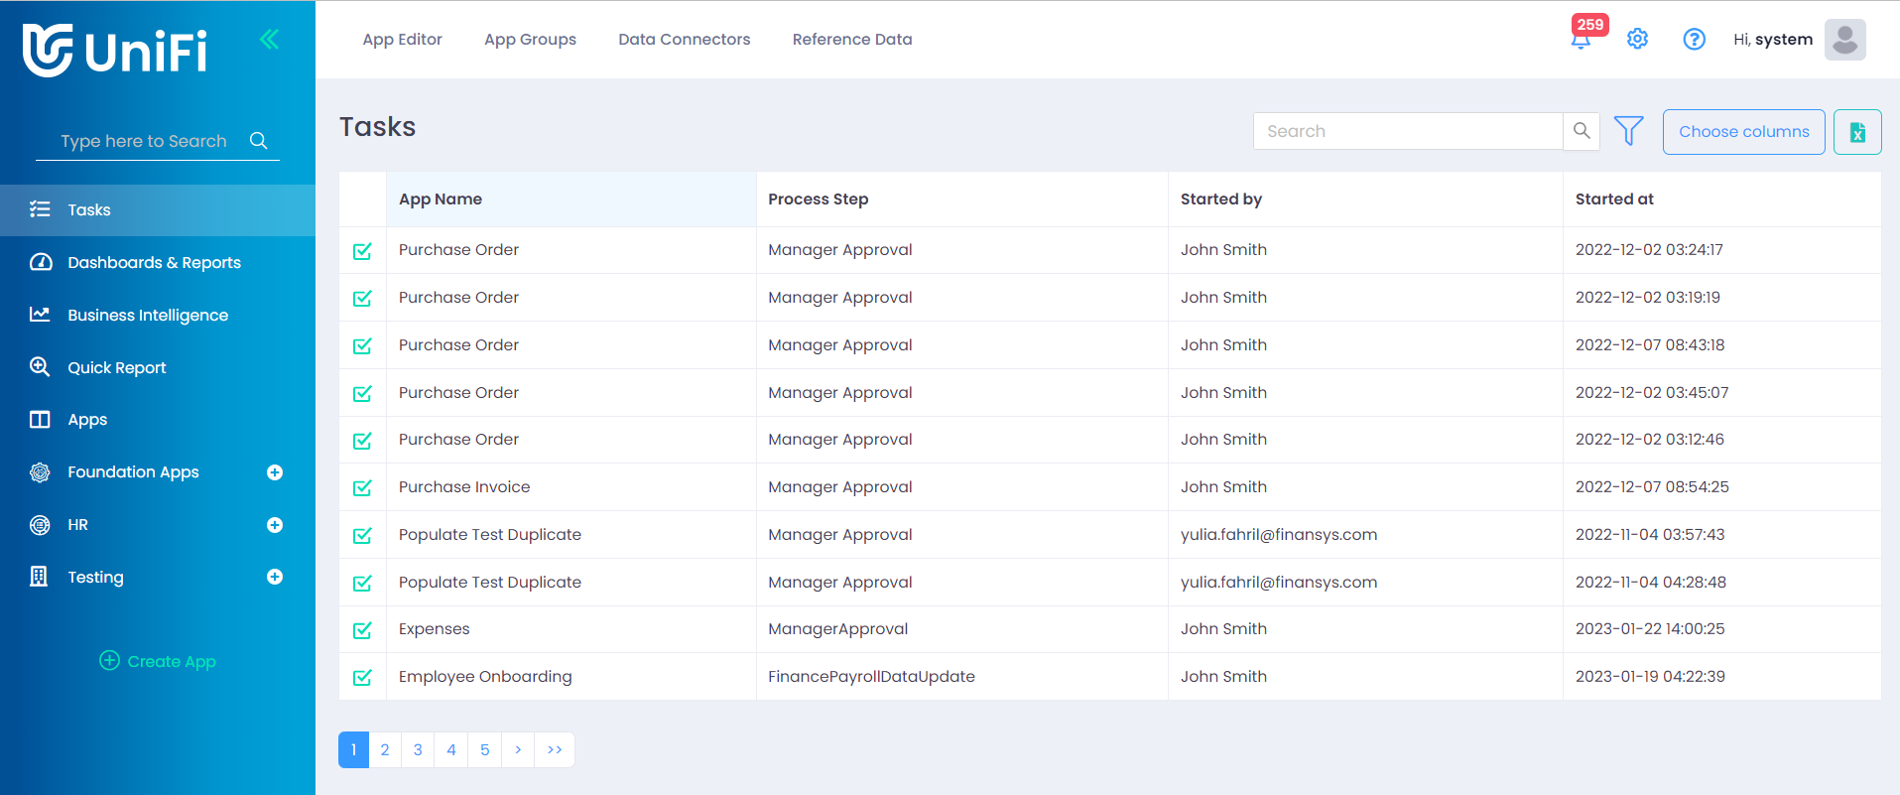Expand Testing with its plus icon

point(275,577)
